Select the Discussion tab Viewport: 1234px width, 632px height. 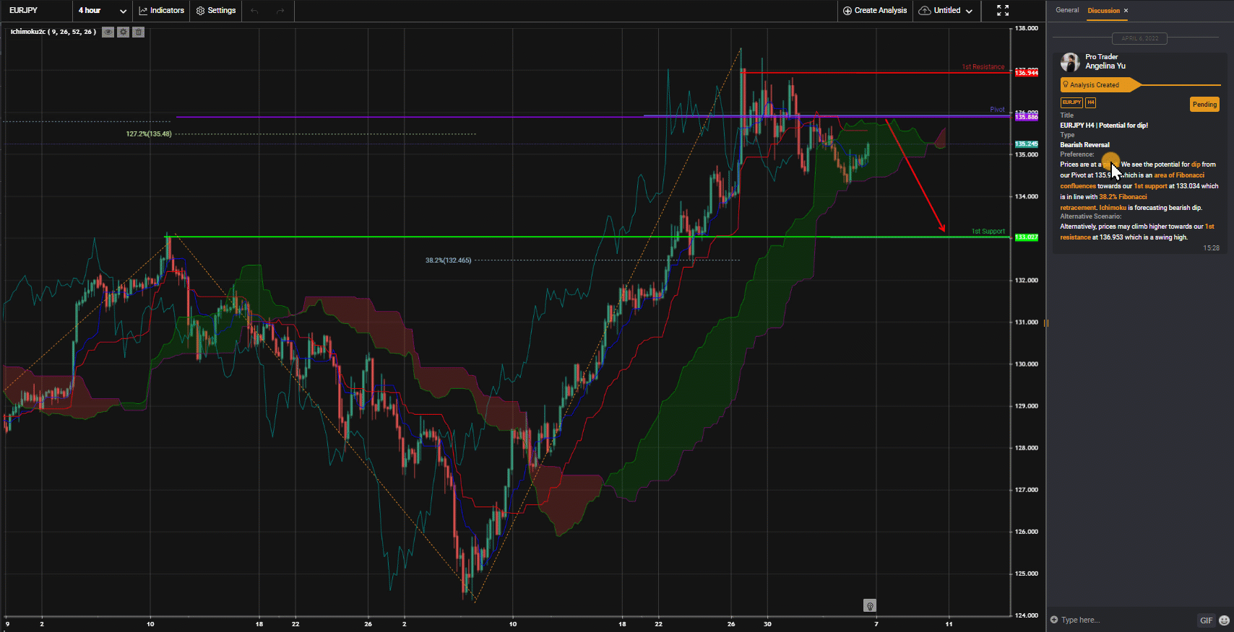click(1103, 10)
